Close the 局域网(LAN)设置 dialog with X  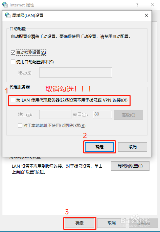(146, 15)
